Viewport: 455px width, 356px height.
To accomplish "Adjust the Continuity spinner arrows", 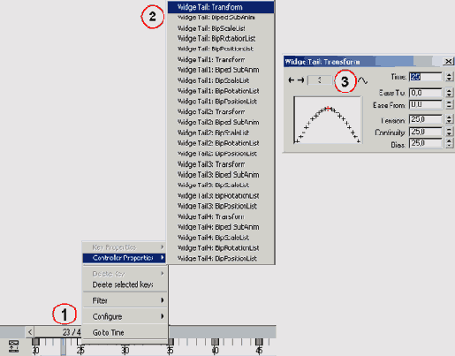I will click(449, 132).
